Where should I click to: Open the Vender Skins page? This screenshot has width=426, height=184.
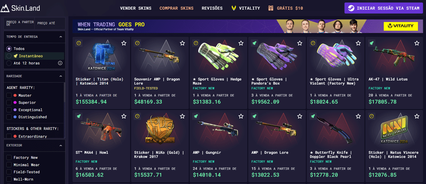coord(136,8)
